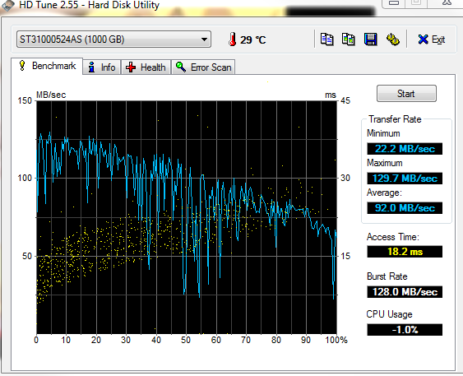463x376 pixels.
Task: Click the red cross Health icon
Action: 131,67
